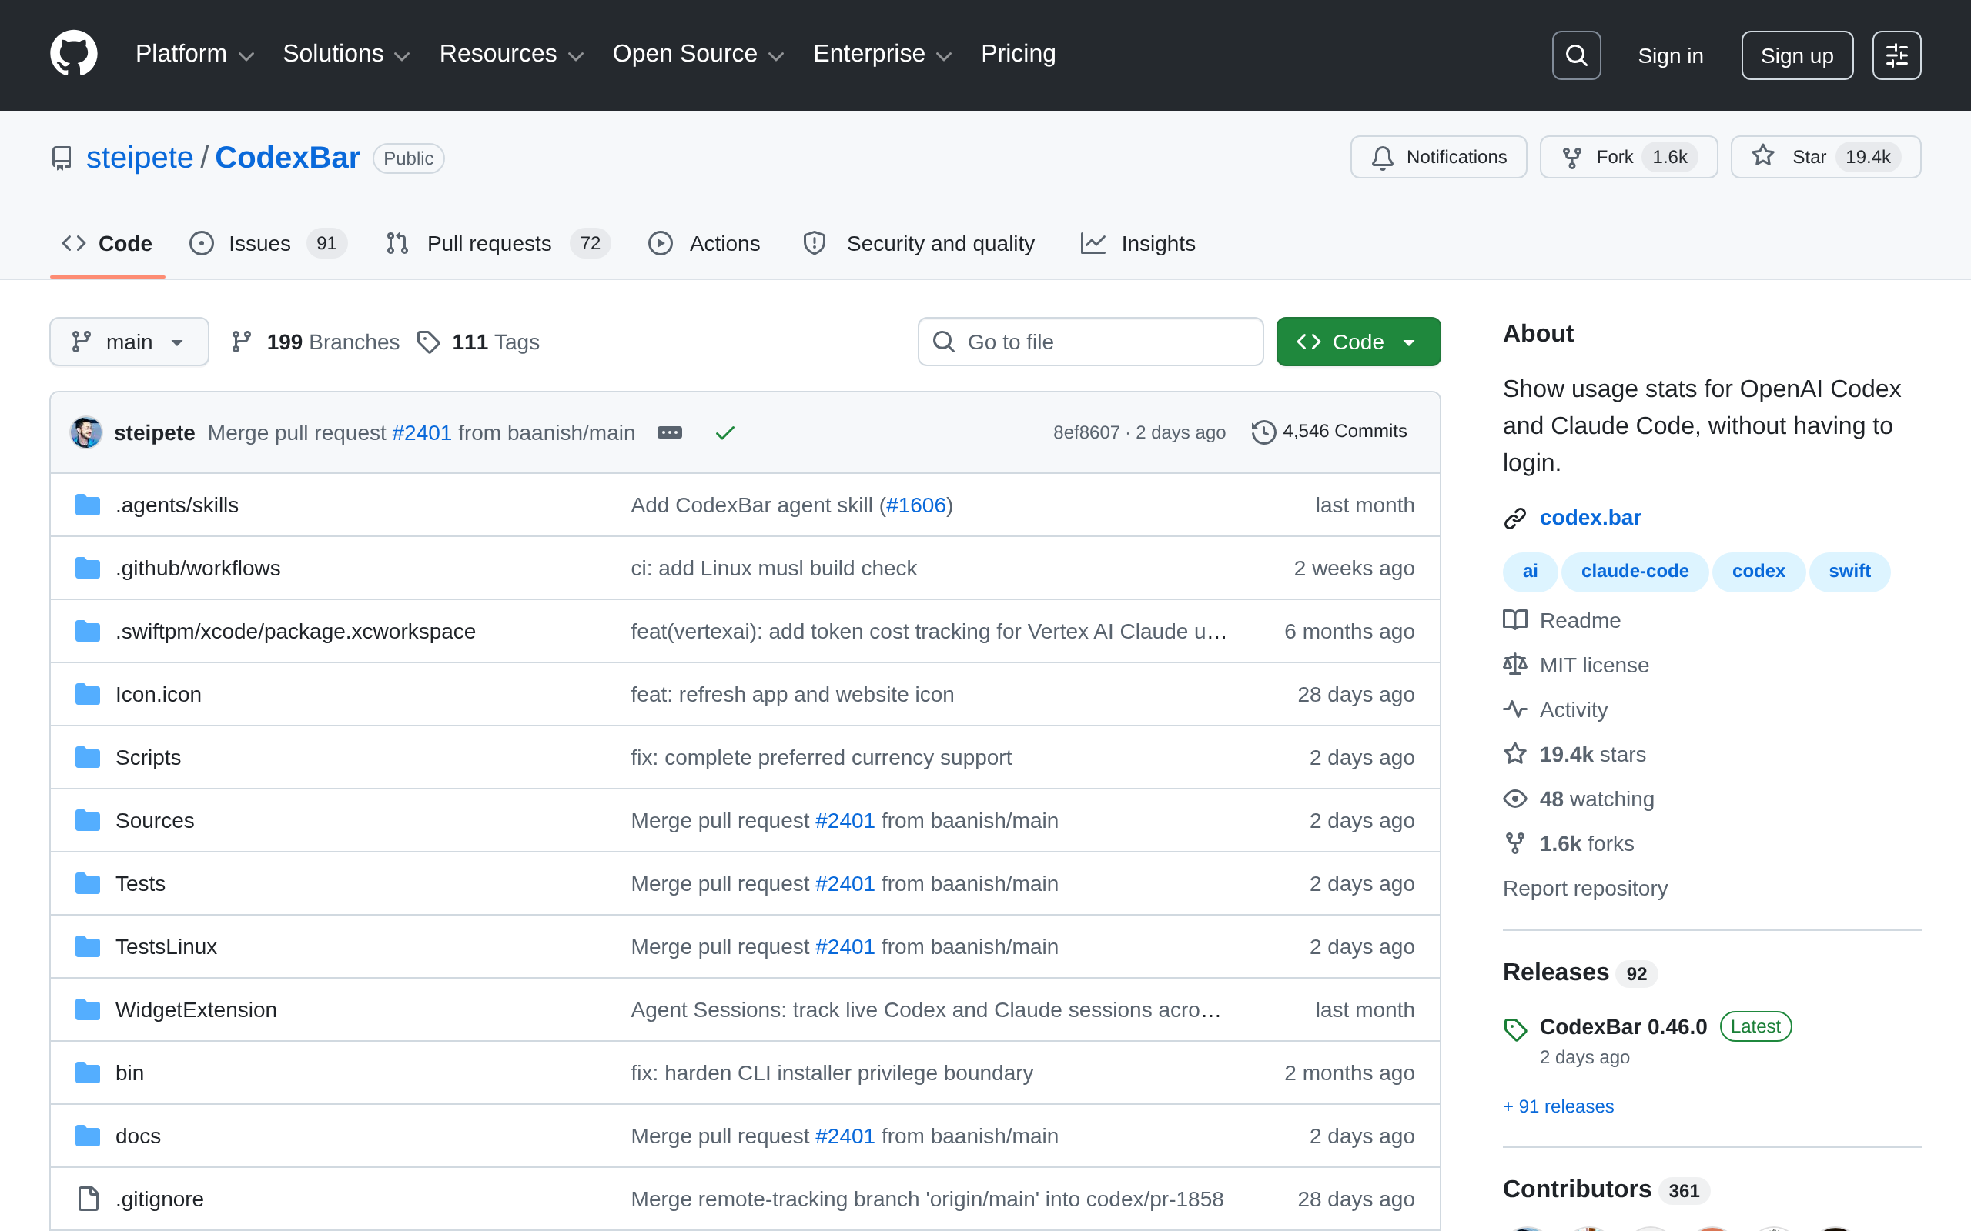Viewport: 1971px width, 1231px height.
Task: Open the codex.bar website link
Action: coord(1590,518)
